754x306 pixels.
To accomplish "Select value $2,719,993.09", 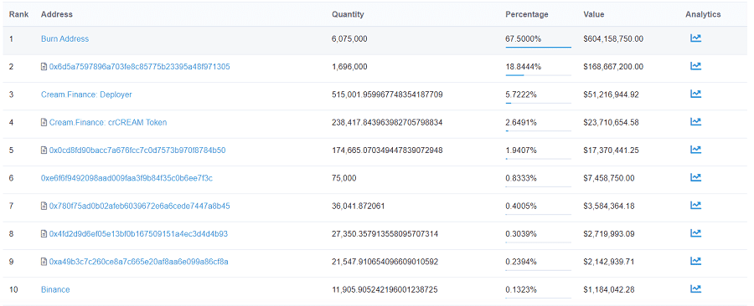I will pos(609,233).
